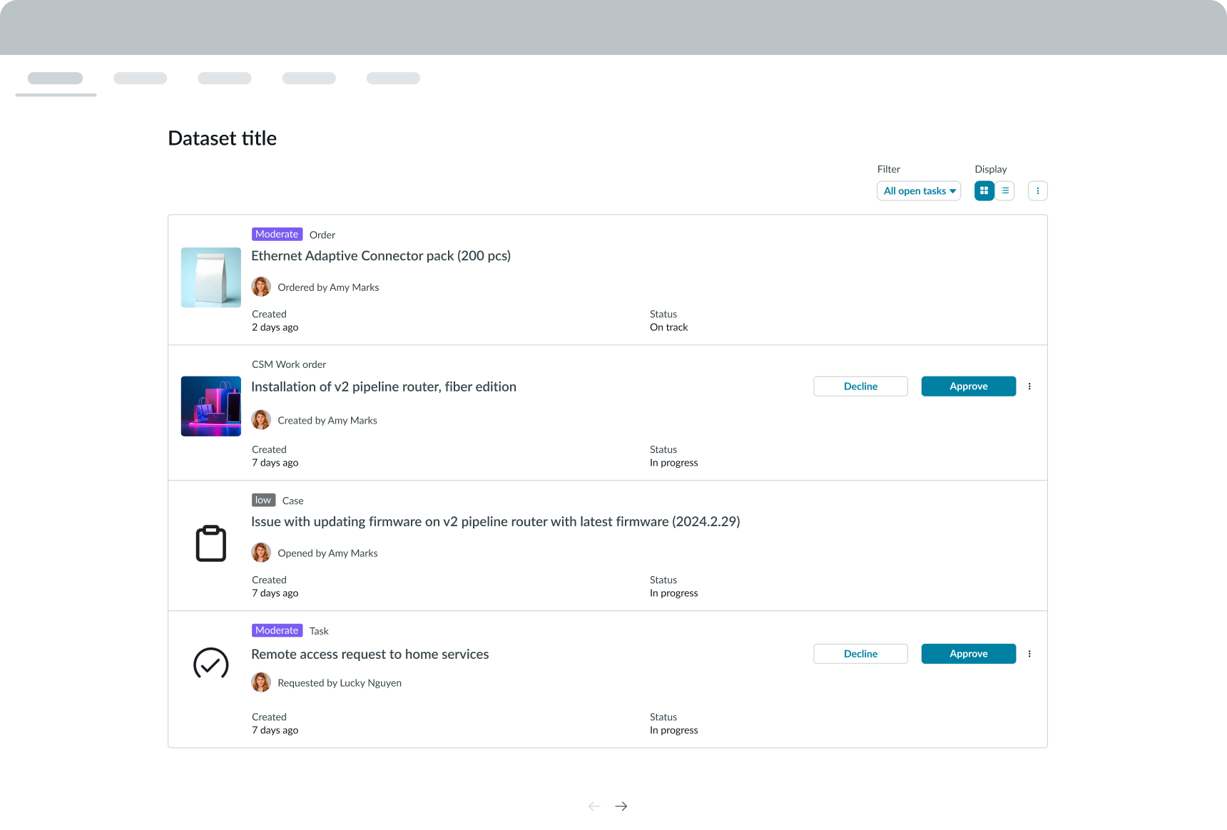The height and width of the screenshot is (830, 1227).
Task: Decline the remote access request task
Action: coord(860,653)
